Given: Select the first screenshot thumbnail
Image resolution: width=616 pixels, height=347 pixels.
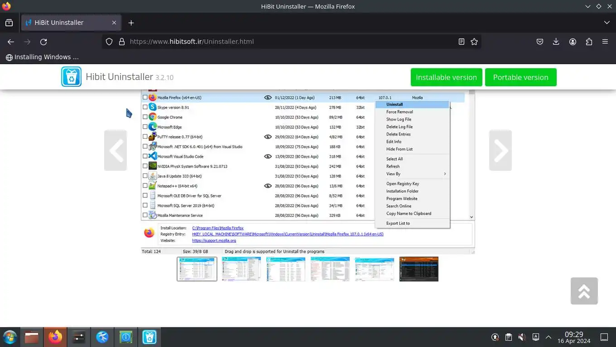Looking at the screenshot, I should click(x=197, y=269).
